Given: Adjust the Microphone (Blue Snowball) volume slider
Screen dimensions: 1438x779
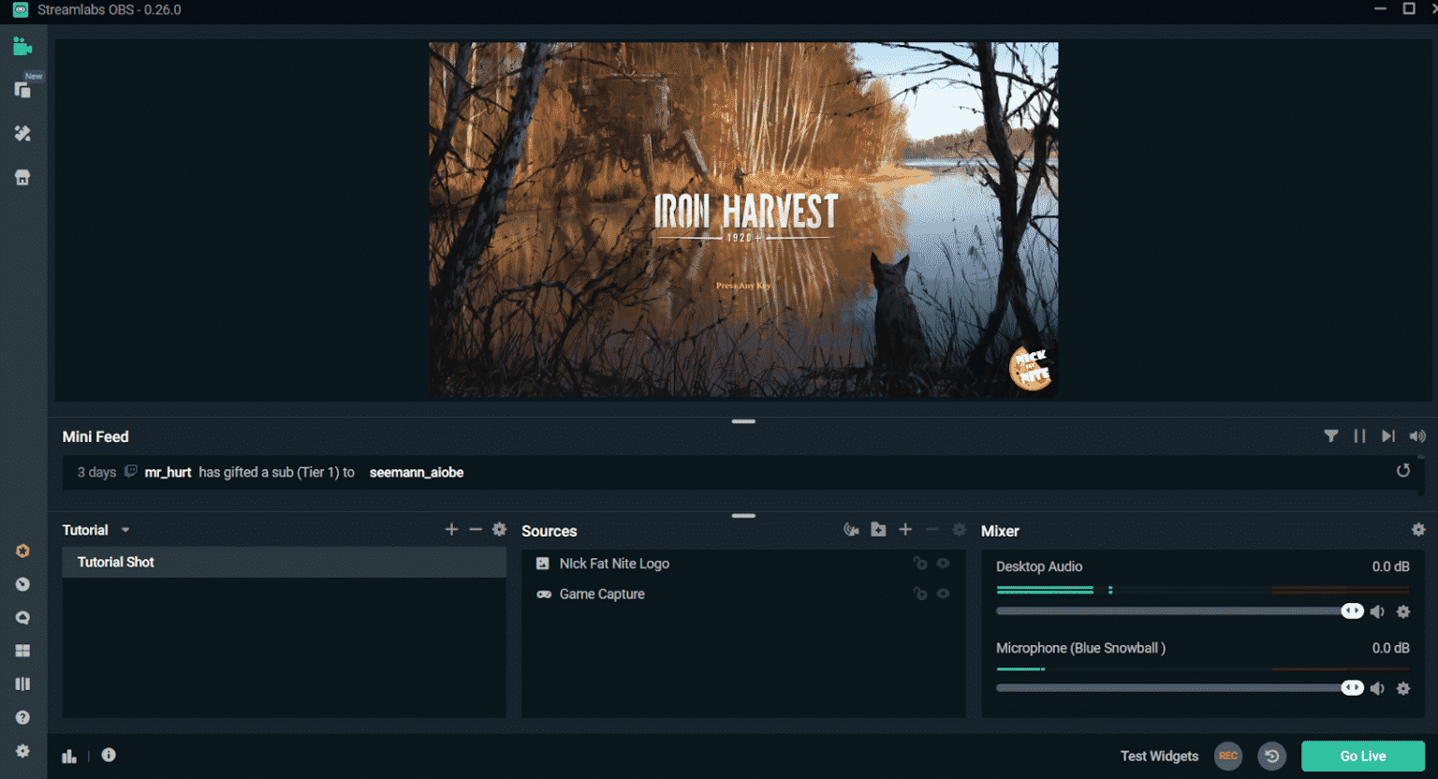Looking at the screenshot, I should coord(1180,688).
